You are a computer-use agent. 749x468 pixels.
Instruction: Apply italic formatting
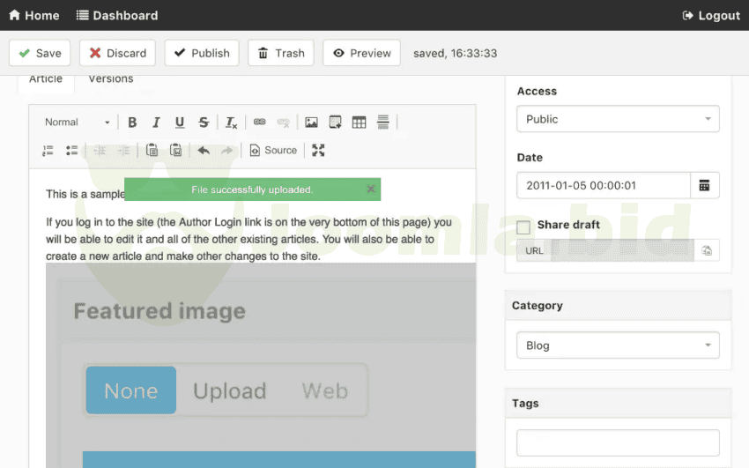[156, 123]
